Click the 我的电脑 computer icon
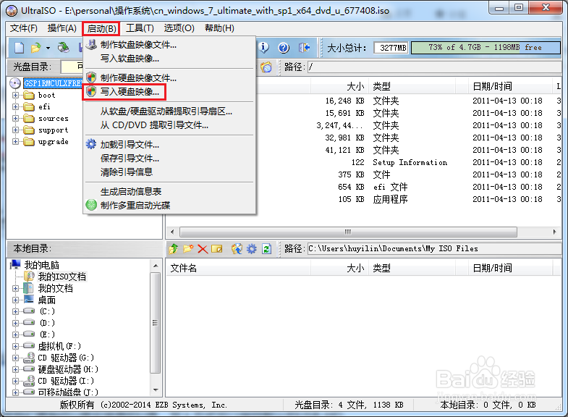The width and height of the screenshot is (568, 417). (x=16, y=265)
